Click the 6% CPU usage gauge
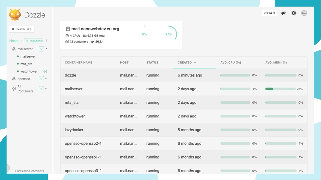 pos(144,34)
